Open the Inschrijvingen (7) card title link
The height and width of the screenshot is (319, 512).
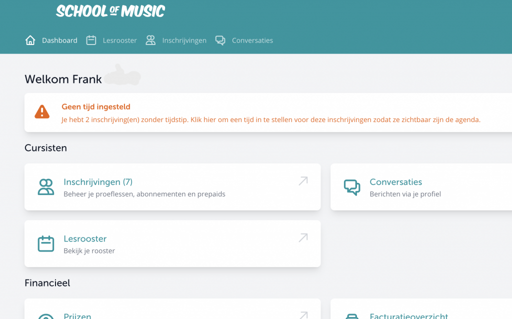point(98,182)
